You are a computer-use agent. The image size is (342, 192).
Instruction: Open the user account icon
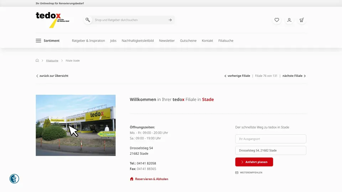coord(289,20)
